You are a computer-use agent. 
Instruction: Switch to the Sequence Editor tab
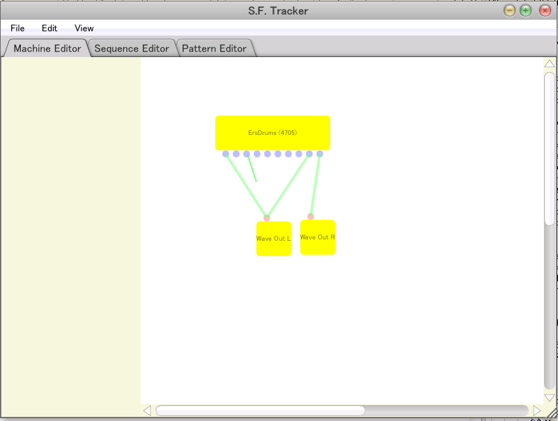[132, 48]
